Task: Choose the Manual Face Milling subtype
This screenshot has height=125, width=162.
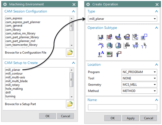Action: tap(127, 37)
